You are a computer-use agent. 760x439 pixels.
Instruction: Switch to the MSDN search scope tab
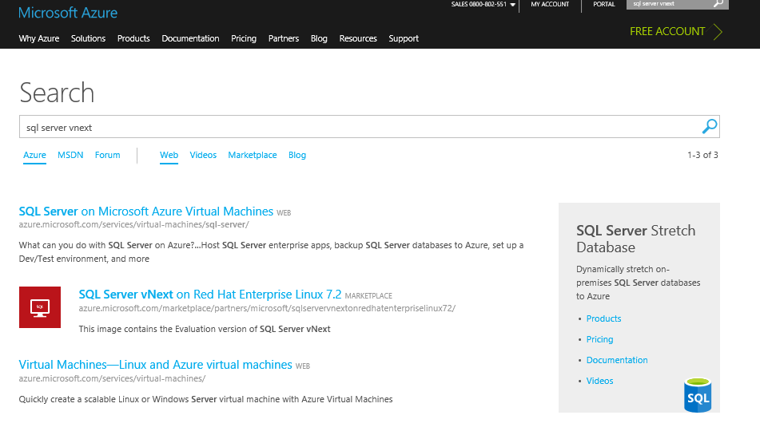click(x=70, y=155)
